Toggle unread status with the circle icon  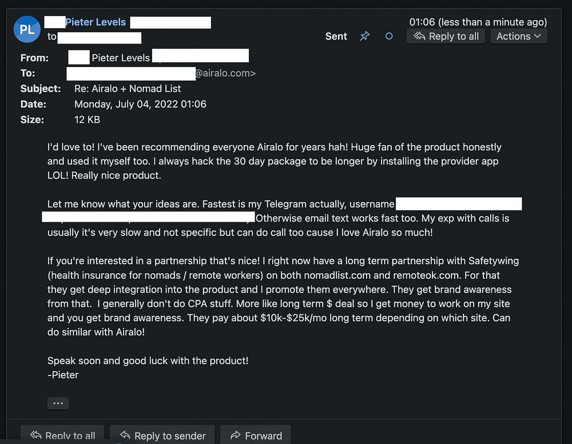tap(389, 36)
